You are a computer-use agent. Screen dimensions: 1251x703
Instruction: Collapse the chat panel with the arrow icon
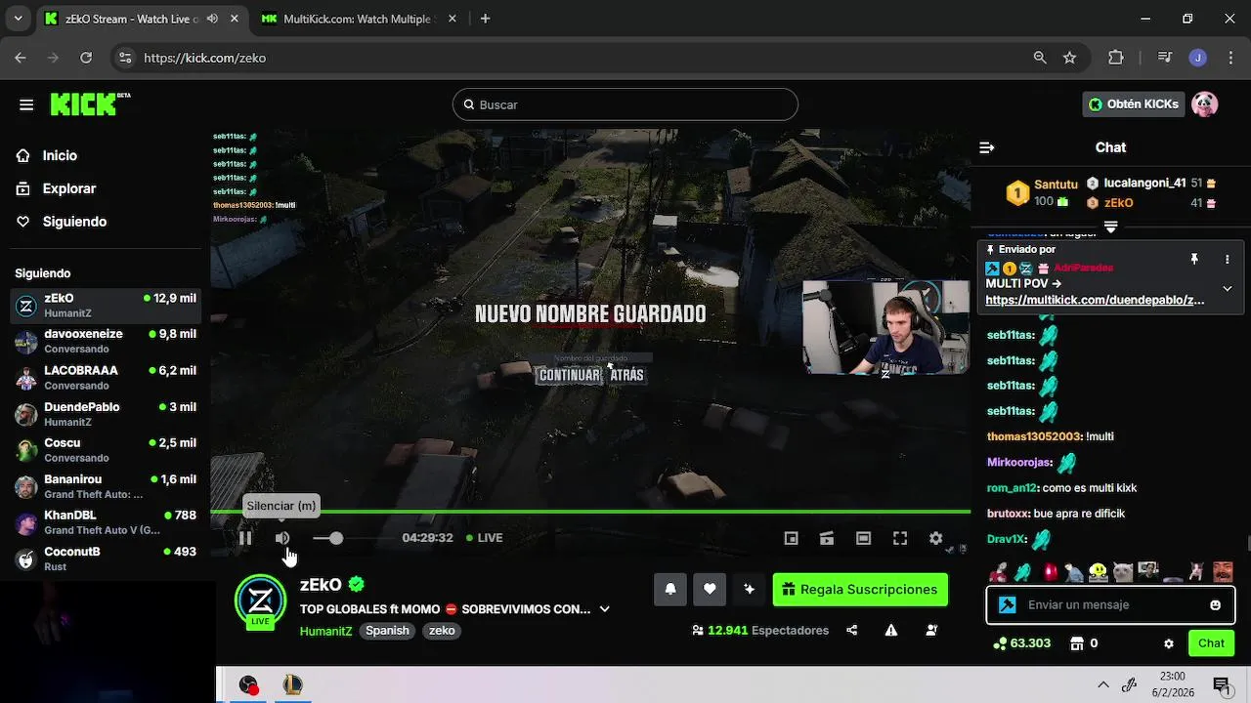click(x=987, y=147)
